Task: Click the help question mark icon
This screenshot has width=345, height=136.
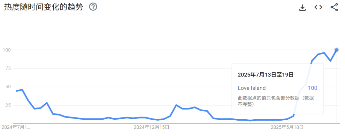Action: [93, 7]
